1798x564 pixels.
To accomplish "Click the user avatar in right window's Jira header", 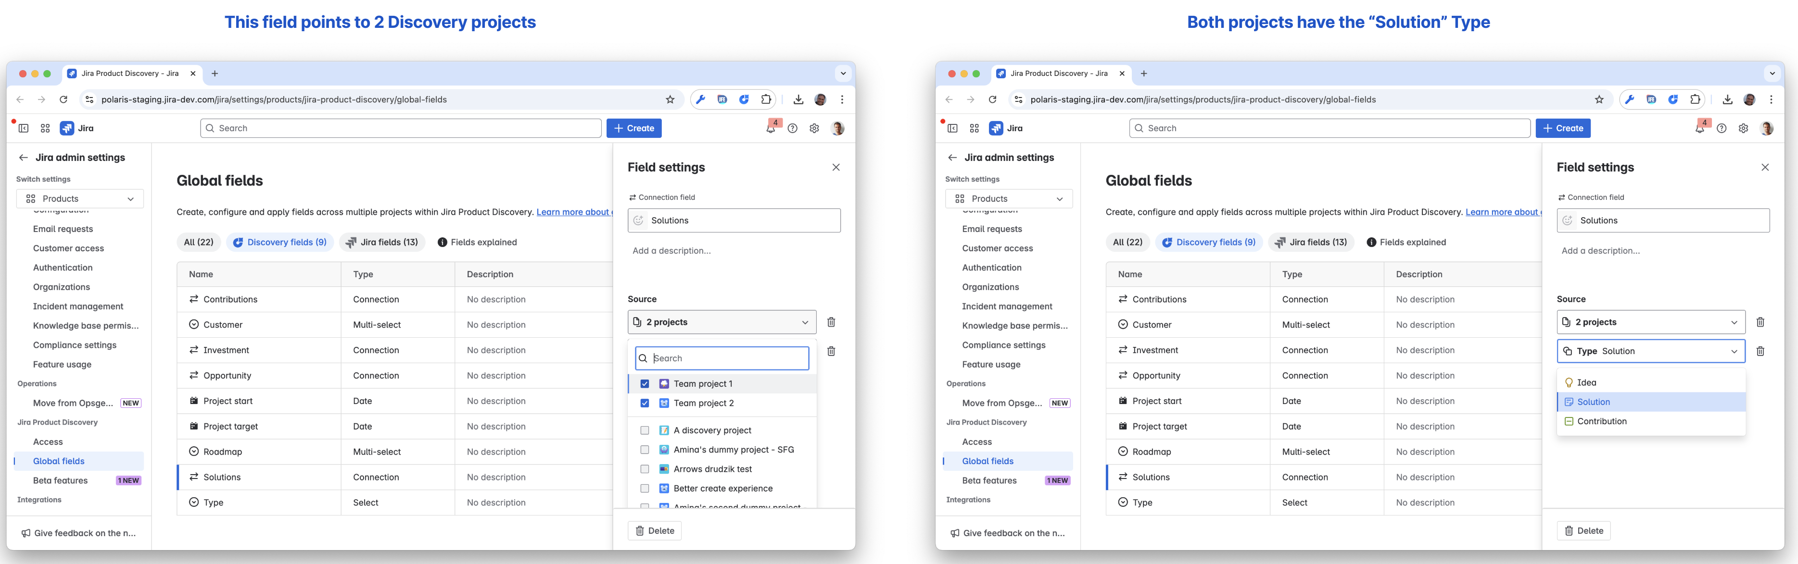I will [x=1767, y=128].
